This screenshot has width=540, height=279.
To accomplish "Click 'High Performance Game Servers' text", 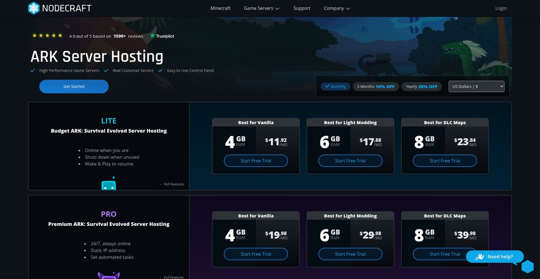I will 69,71.
